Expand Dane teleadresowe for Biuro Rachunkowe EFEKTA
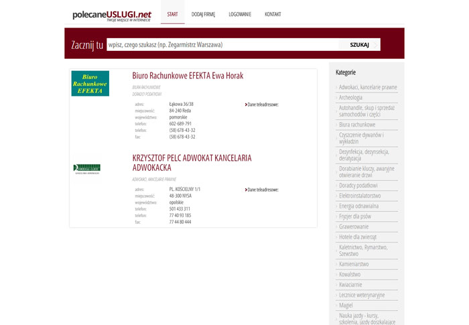This screenshot has width=469, height=325. click(262, 105)
